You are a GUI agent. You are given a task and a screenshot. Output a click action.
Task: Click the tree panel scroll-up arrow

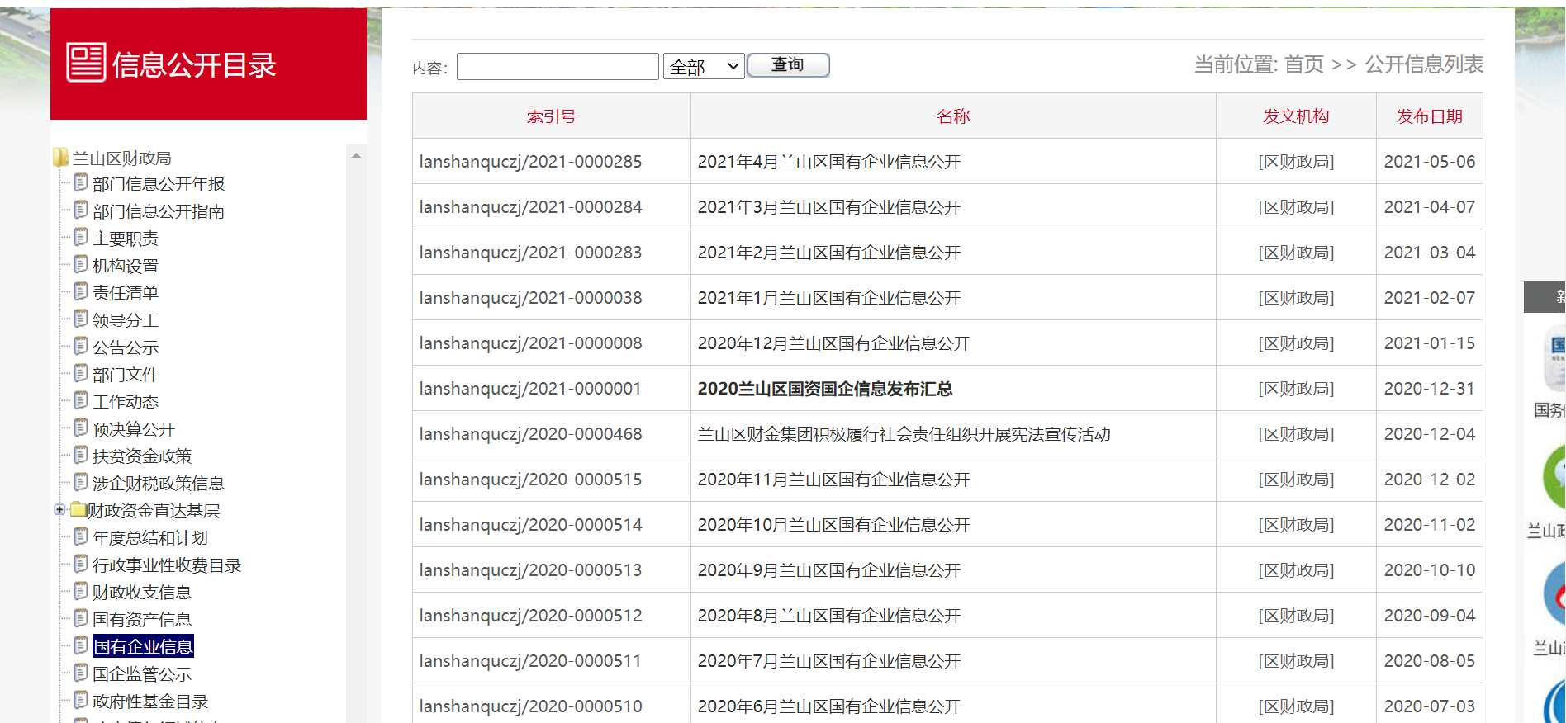pyautogui.click(x=356, y=155)
